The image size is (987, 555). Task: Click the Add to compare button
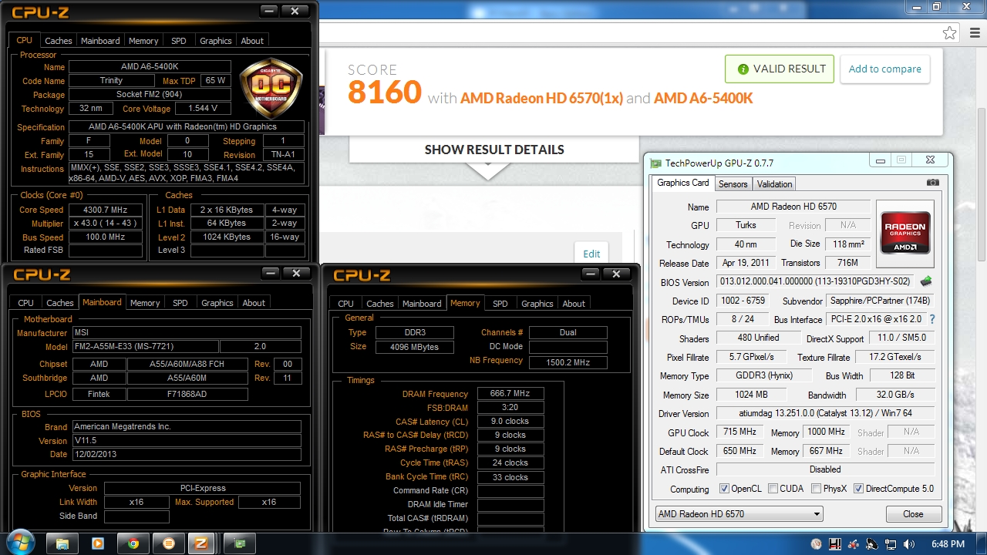884,69
